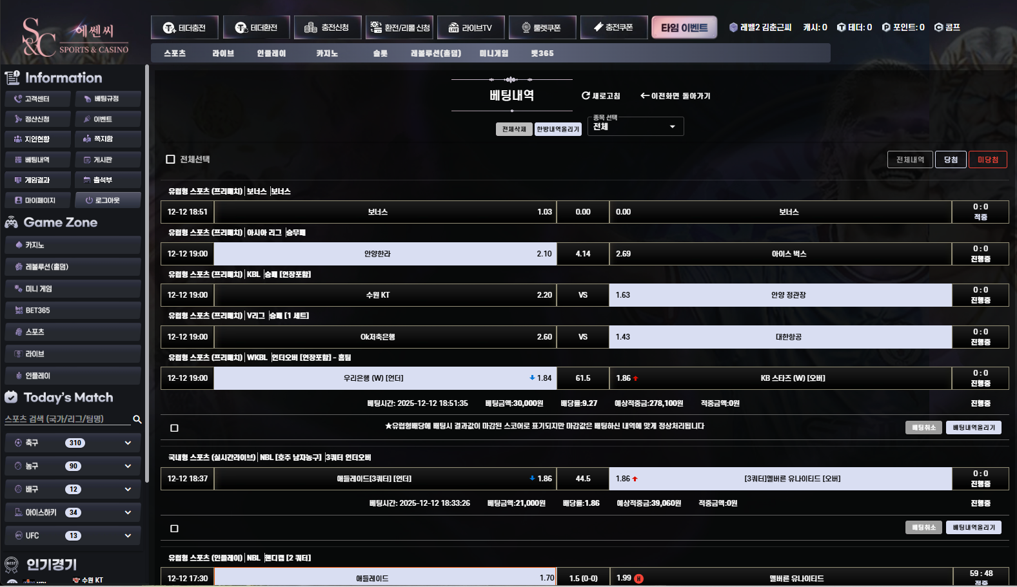
Task: Switch to the 미당첨 filter tab
Action: (x=987, y=160)
